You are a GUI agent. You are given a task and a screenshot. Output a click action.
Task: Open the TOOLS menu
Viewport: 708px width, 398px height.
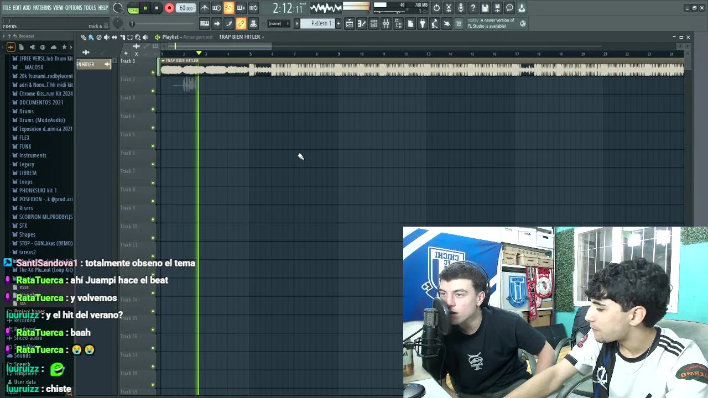coord(90,8)
